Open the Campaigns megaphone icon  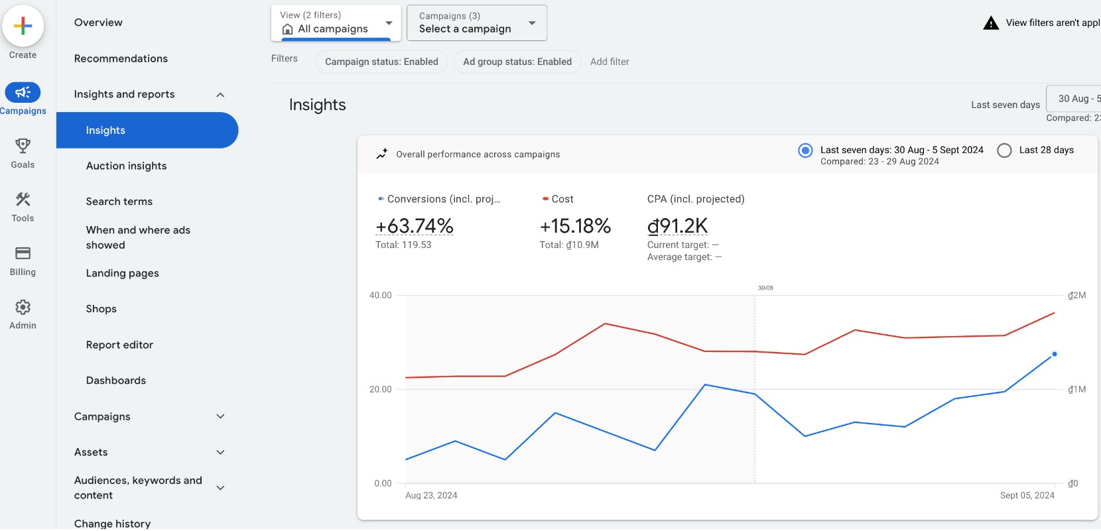23,92
